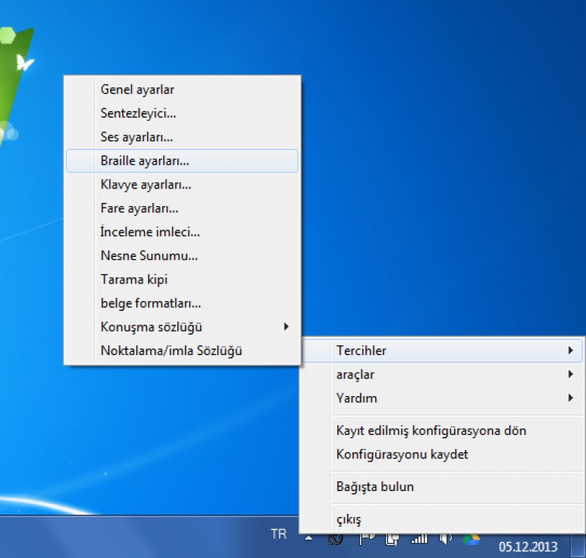Open Tarama kipi settings

click(x=182, y=280)
